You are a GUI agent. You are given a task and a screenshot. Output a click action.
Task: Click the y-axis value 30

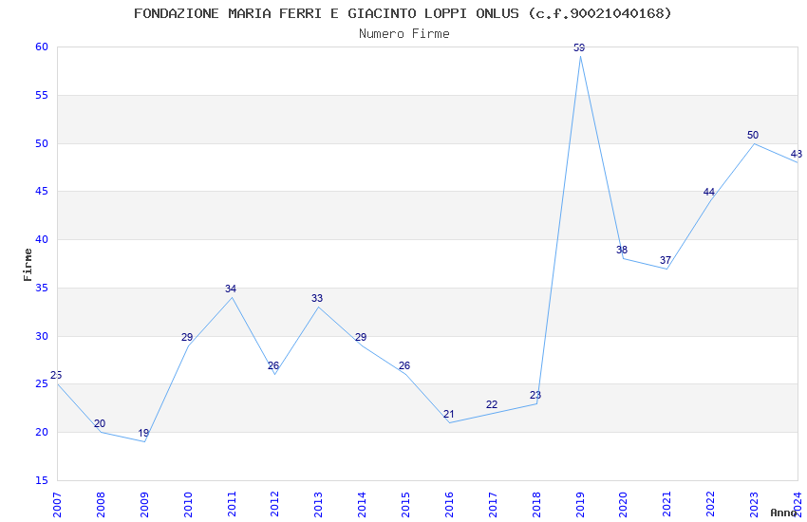point(42,336)
